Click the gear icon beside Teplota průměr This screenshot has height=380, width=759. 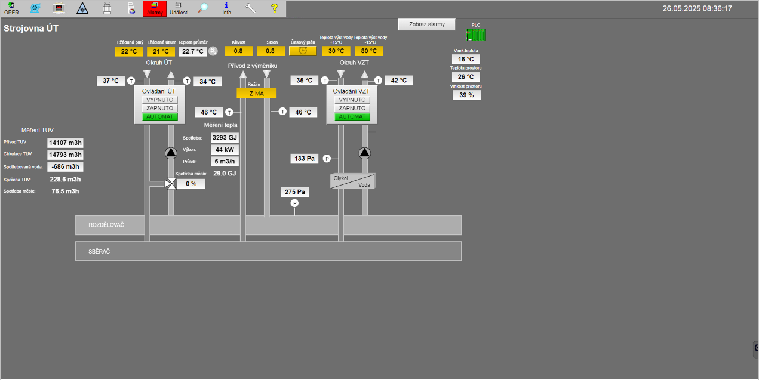pos(213,51)
